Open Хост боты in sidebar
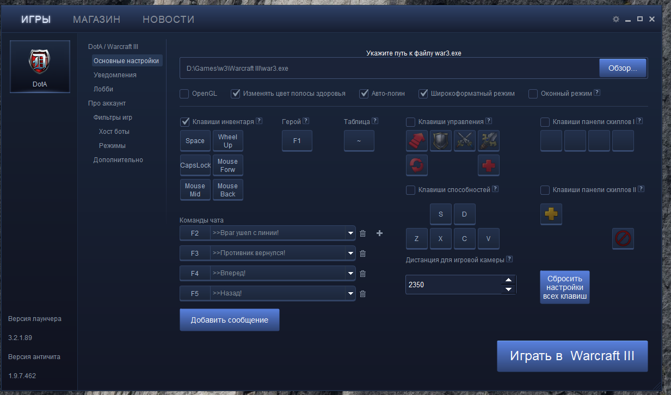 [x=114, y=132]
